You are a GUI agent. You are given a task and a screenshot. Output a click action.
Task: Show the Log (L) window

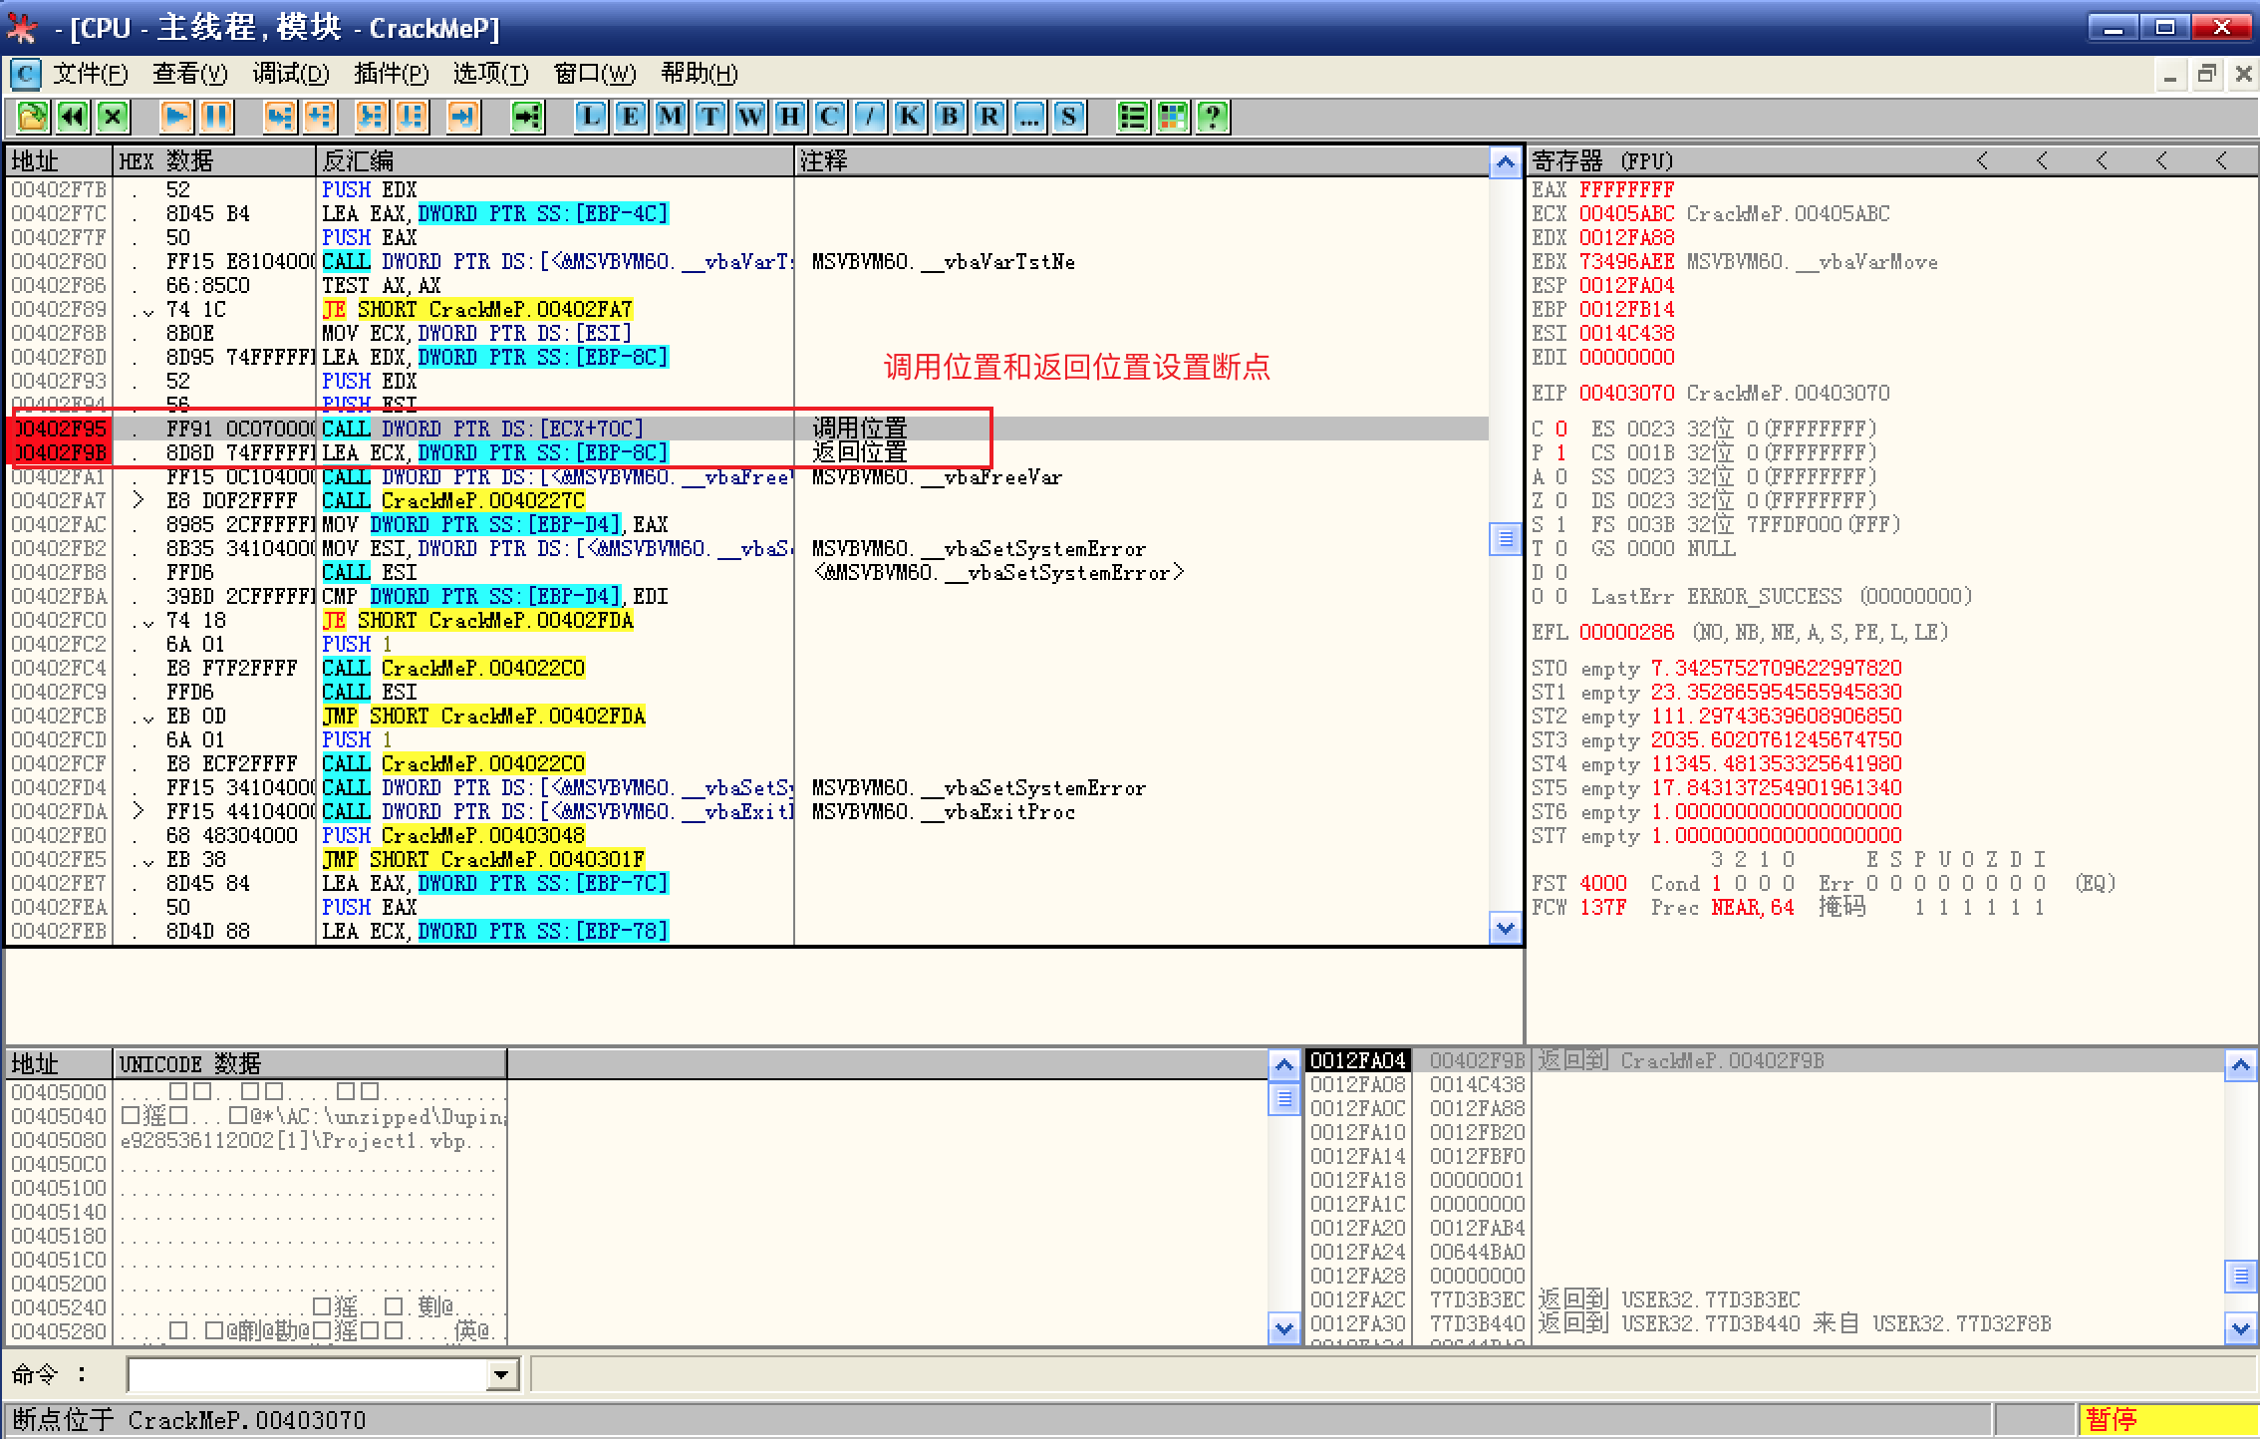pyautogui.click(x=590, y=118)
